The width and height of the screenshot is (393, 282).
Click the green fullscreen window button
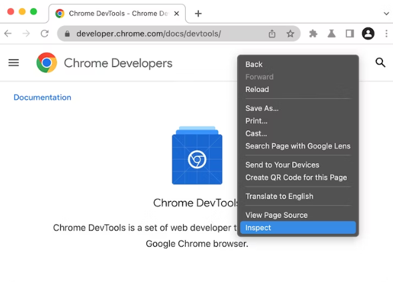click(33, 11)
